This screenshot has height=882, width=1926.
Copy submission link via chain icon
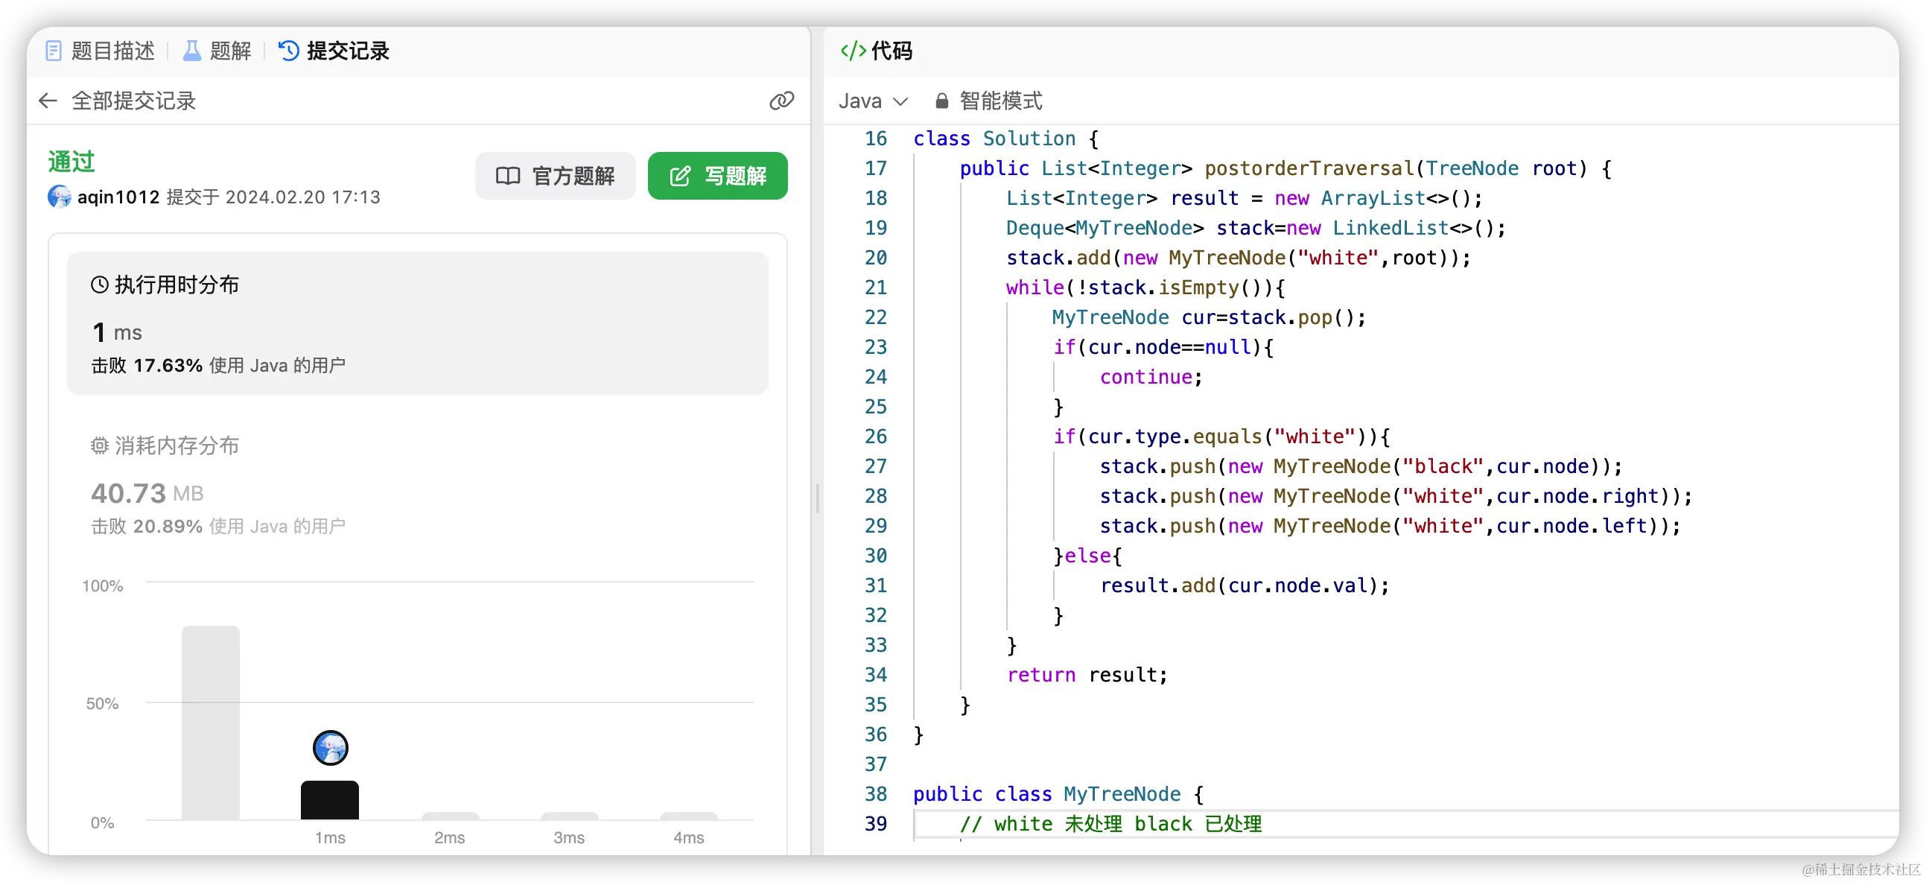(x=781, y=101)
